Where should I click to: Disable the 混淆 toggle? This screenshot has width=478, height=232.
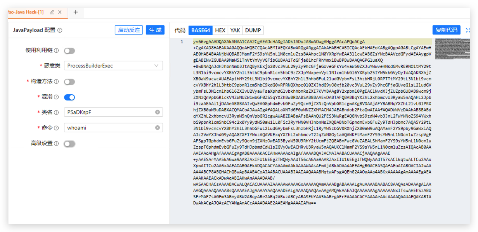(x=69, y=97)
